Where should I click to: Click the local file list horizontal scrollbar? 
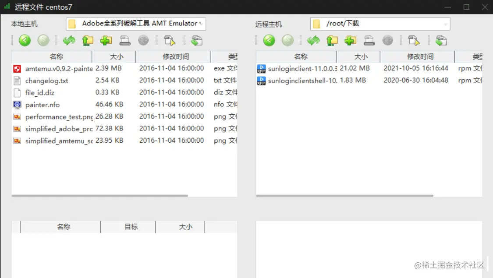tap(99, 196)
